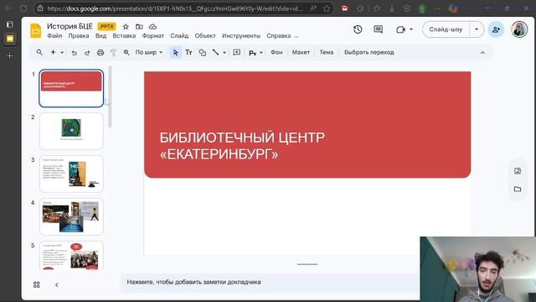The height and width of the screenshot is (302, 536).
Task: Open the По шир zoom dropdown
Action: click(149, 52)
